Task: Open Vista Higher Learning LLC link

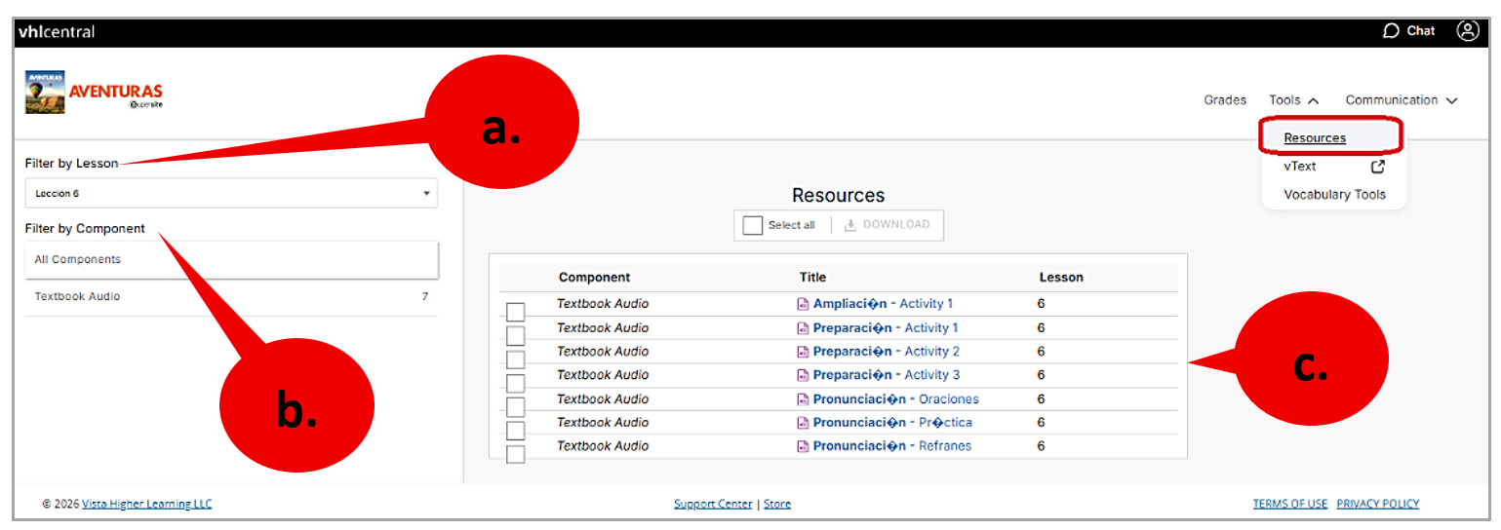Action: (x=146, y=505)
